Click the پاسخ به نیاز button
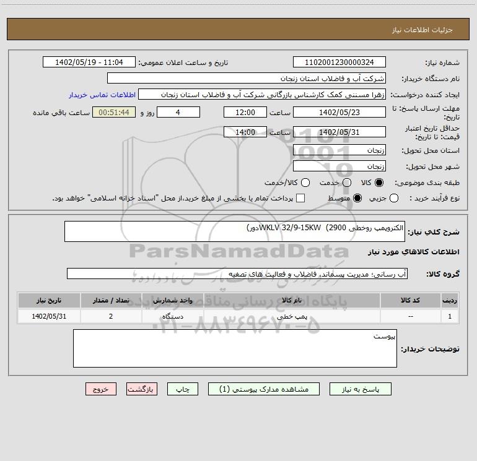Screen dimensions: 477x461 tap(360, 389)
